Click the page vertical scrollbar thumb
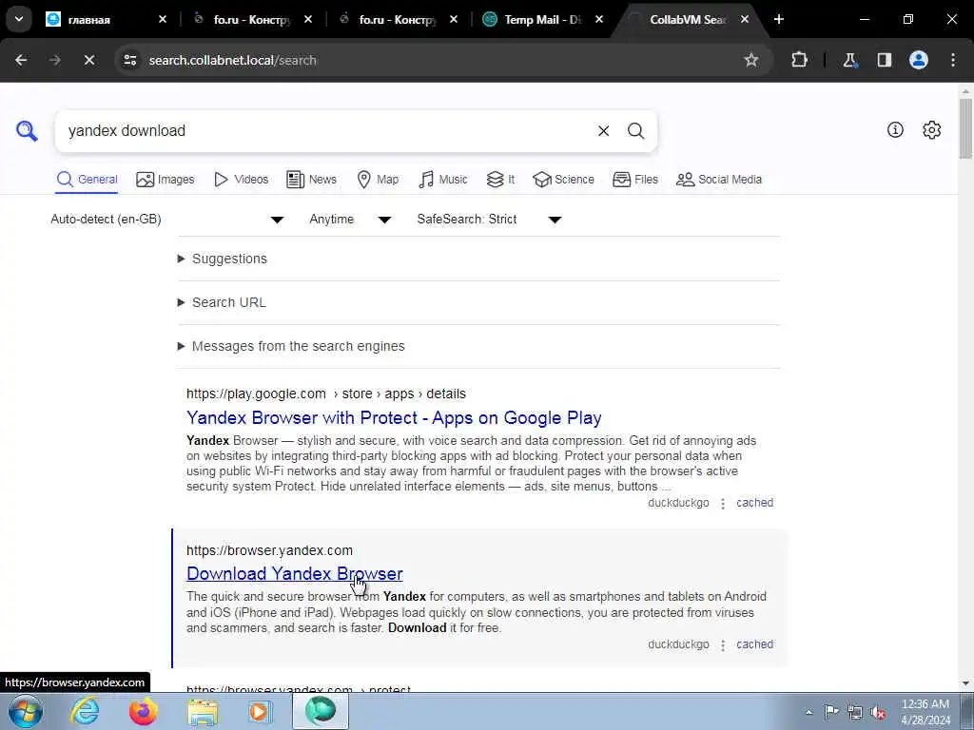This screenshot has height=730, width=974. (966, 129)
